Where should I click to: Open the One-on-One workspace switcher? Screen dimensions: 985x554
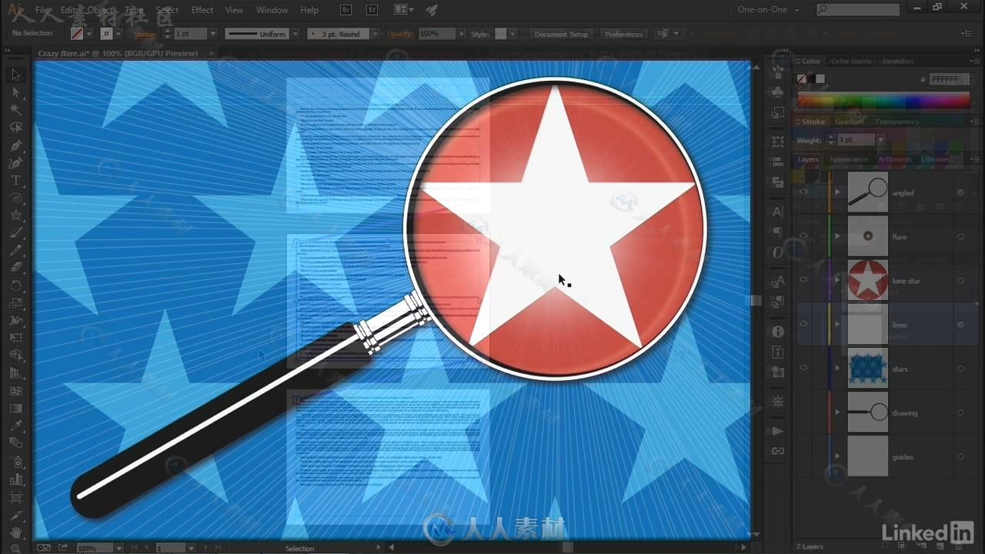point(769,10)
